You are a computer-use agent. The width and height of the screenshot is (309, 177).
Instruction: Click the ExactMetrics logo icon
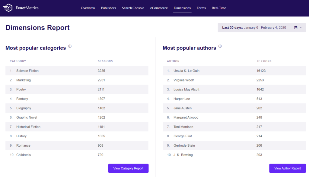pyautogui.click(x=8, y=8)
